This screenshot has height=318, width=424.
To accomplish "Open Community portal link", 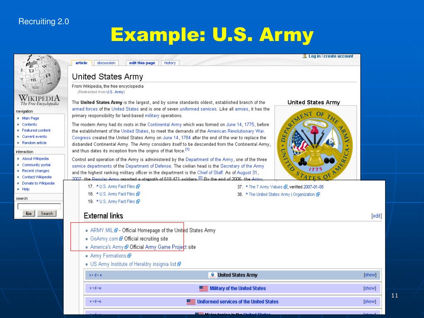I will [x=36, y=165].
